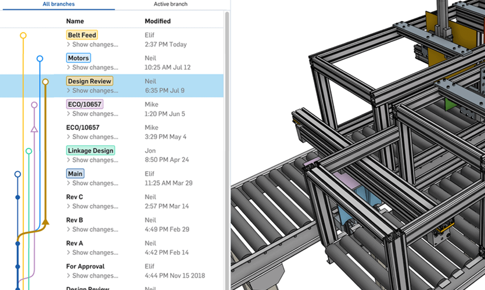The image size is (485, 290).
Task: Select the For Approval version entry
Action: click(x=85, y=266)
